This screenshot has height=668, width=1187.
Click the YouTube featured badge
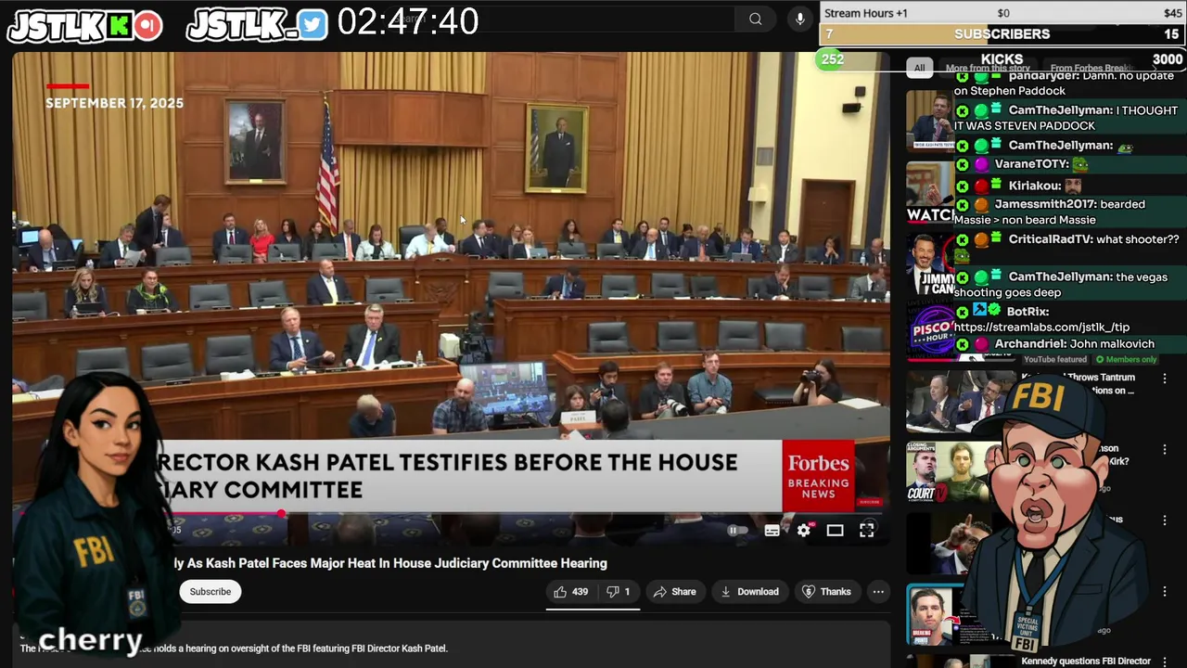coord(1055,360)
